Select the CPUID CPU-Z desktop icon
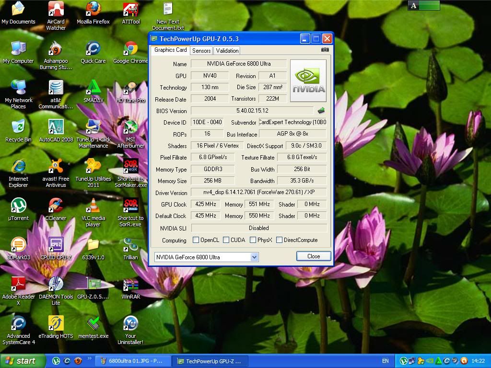 click(56, 249)
